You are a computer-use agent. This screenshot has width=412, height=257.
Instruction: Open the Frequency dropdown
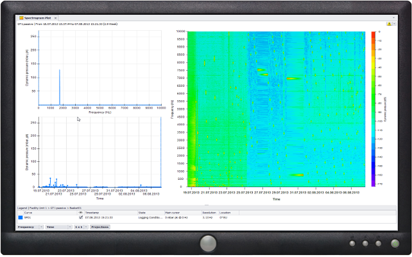point(30,227)
